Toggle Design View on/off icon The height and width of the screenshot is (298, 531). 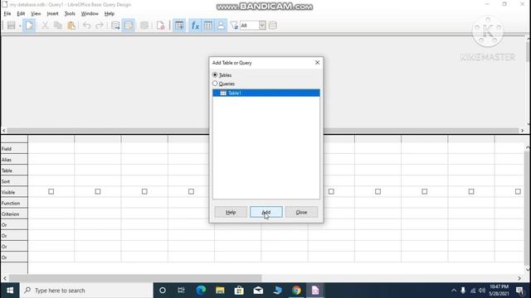click(129, 26)
